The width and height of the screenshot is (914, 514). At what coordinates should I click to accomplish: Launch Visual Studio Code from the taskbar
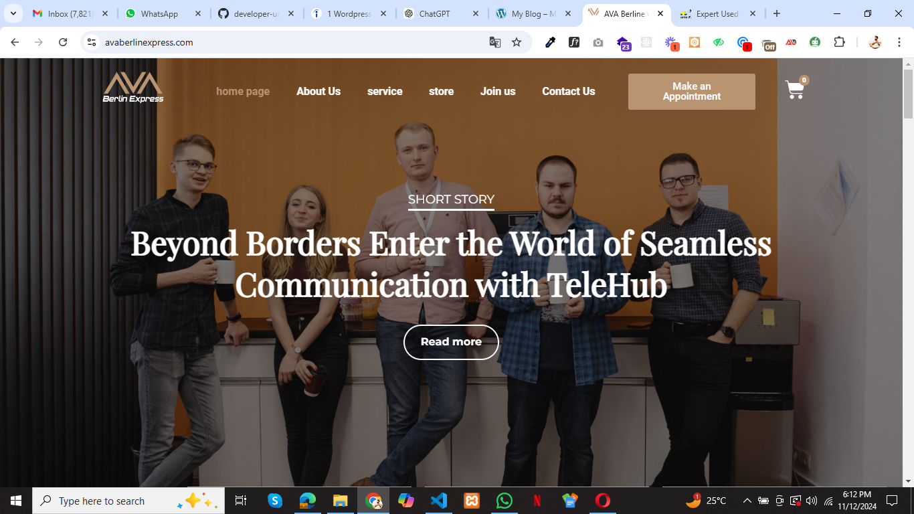(439, 501)
